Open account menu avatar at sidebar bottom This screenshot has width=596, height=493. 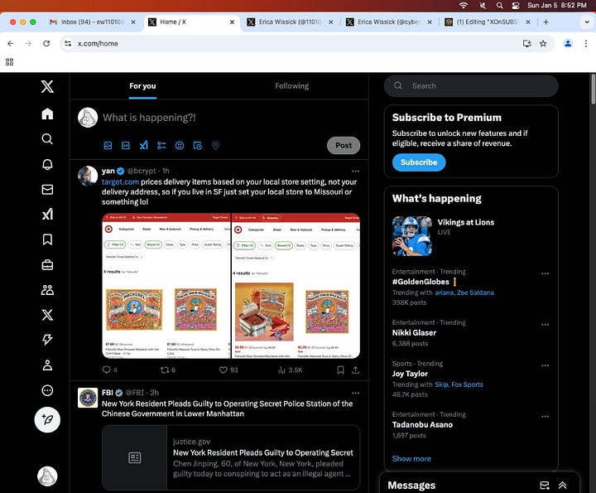click(x=47, y=476)
